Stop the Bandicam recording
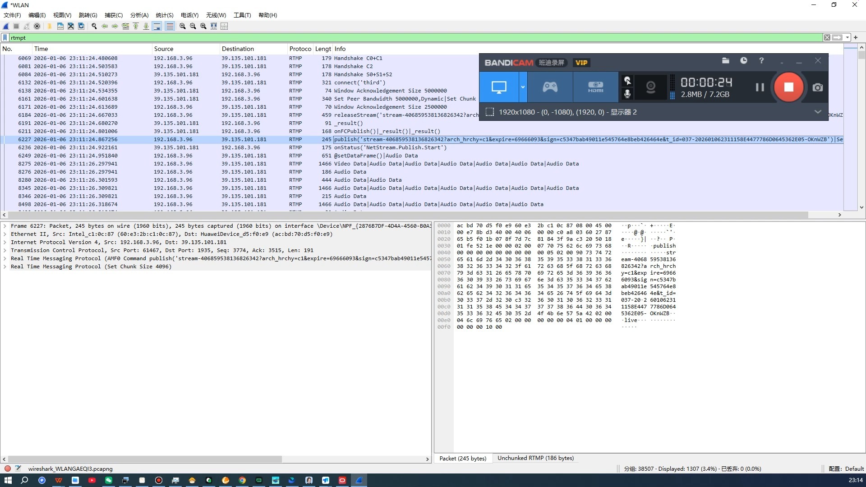 click(788, 87)
